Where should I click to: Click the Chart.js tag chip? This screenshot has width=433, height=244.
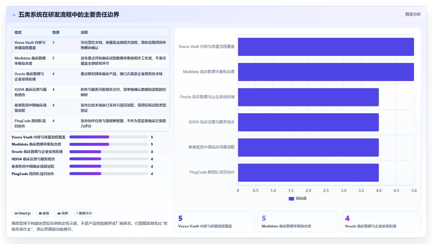click(x=23, y=213)
